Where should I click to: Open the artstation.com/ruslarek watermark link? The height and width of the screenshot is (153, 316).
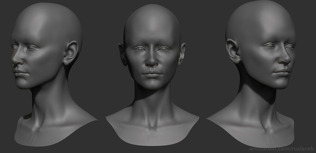coord(281,149)
